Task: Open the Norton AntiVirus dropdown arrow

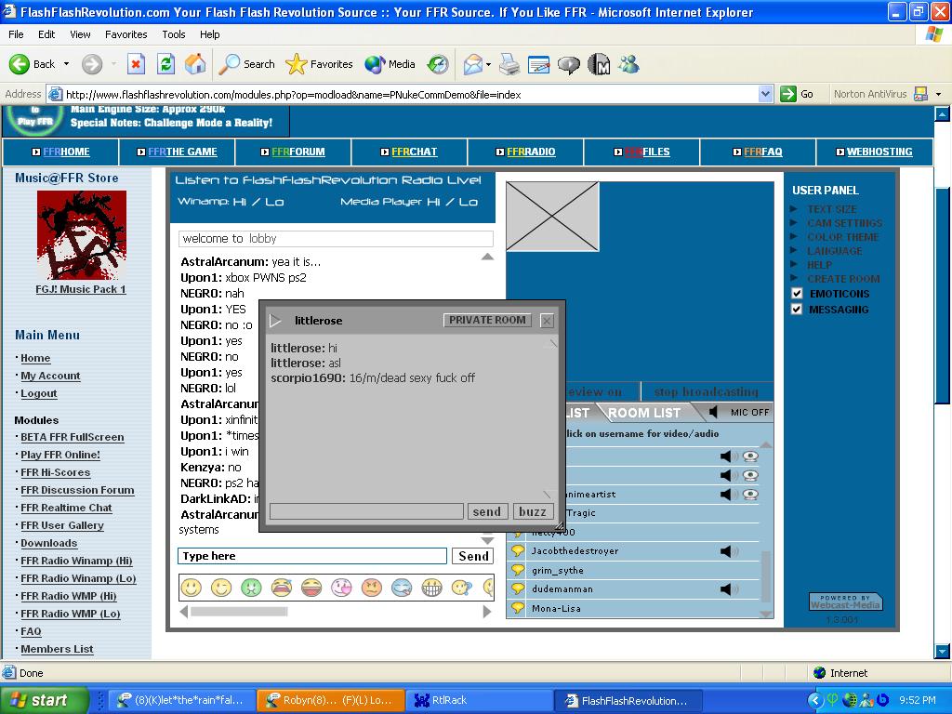Action: click(939, 94)
